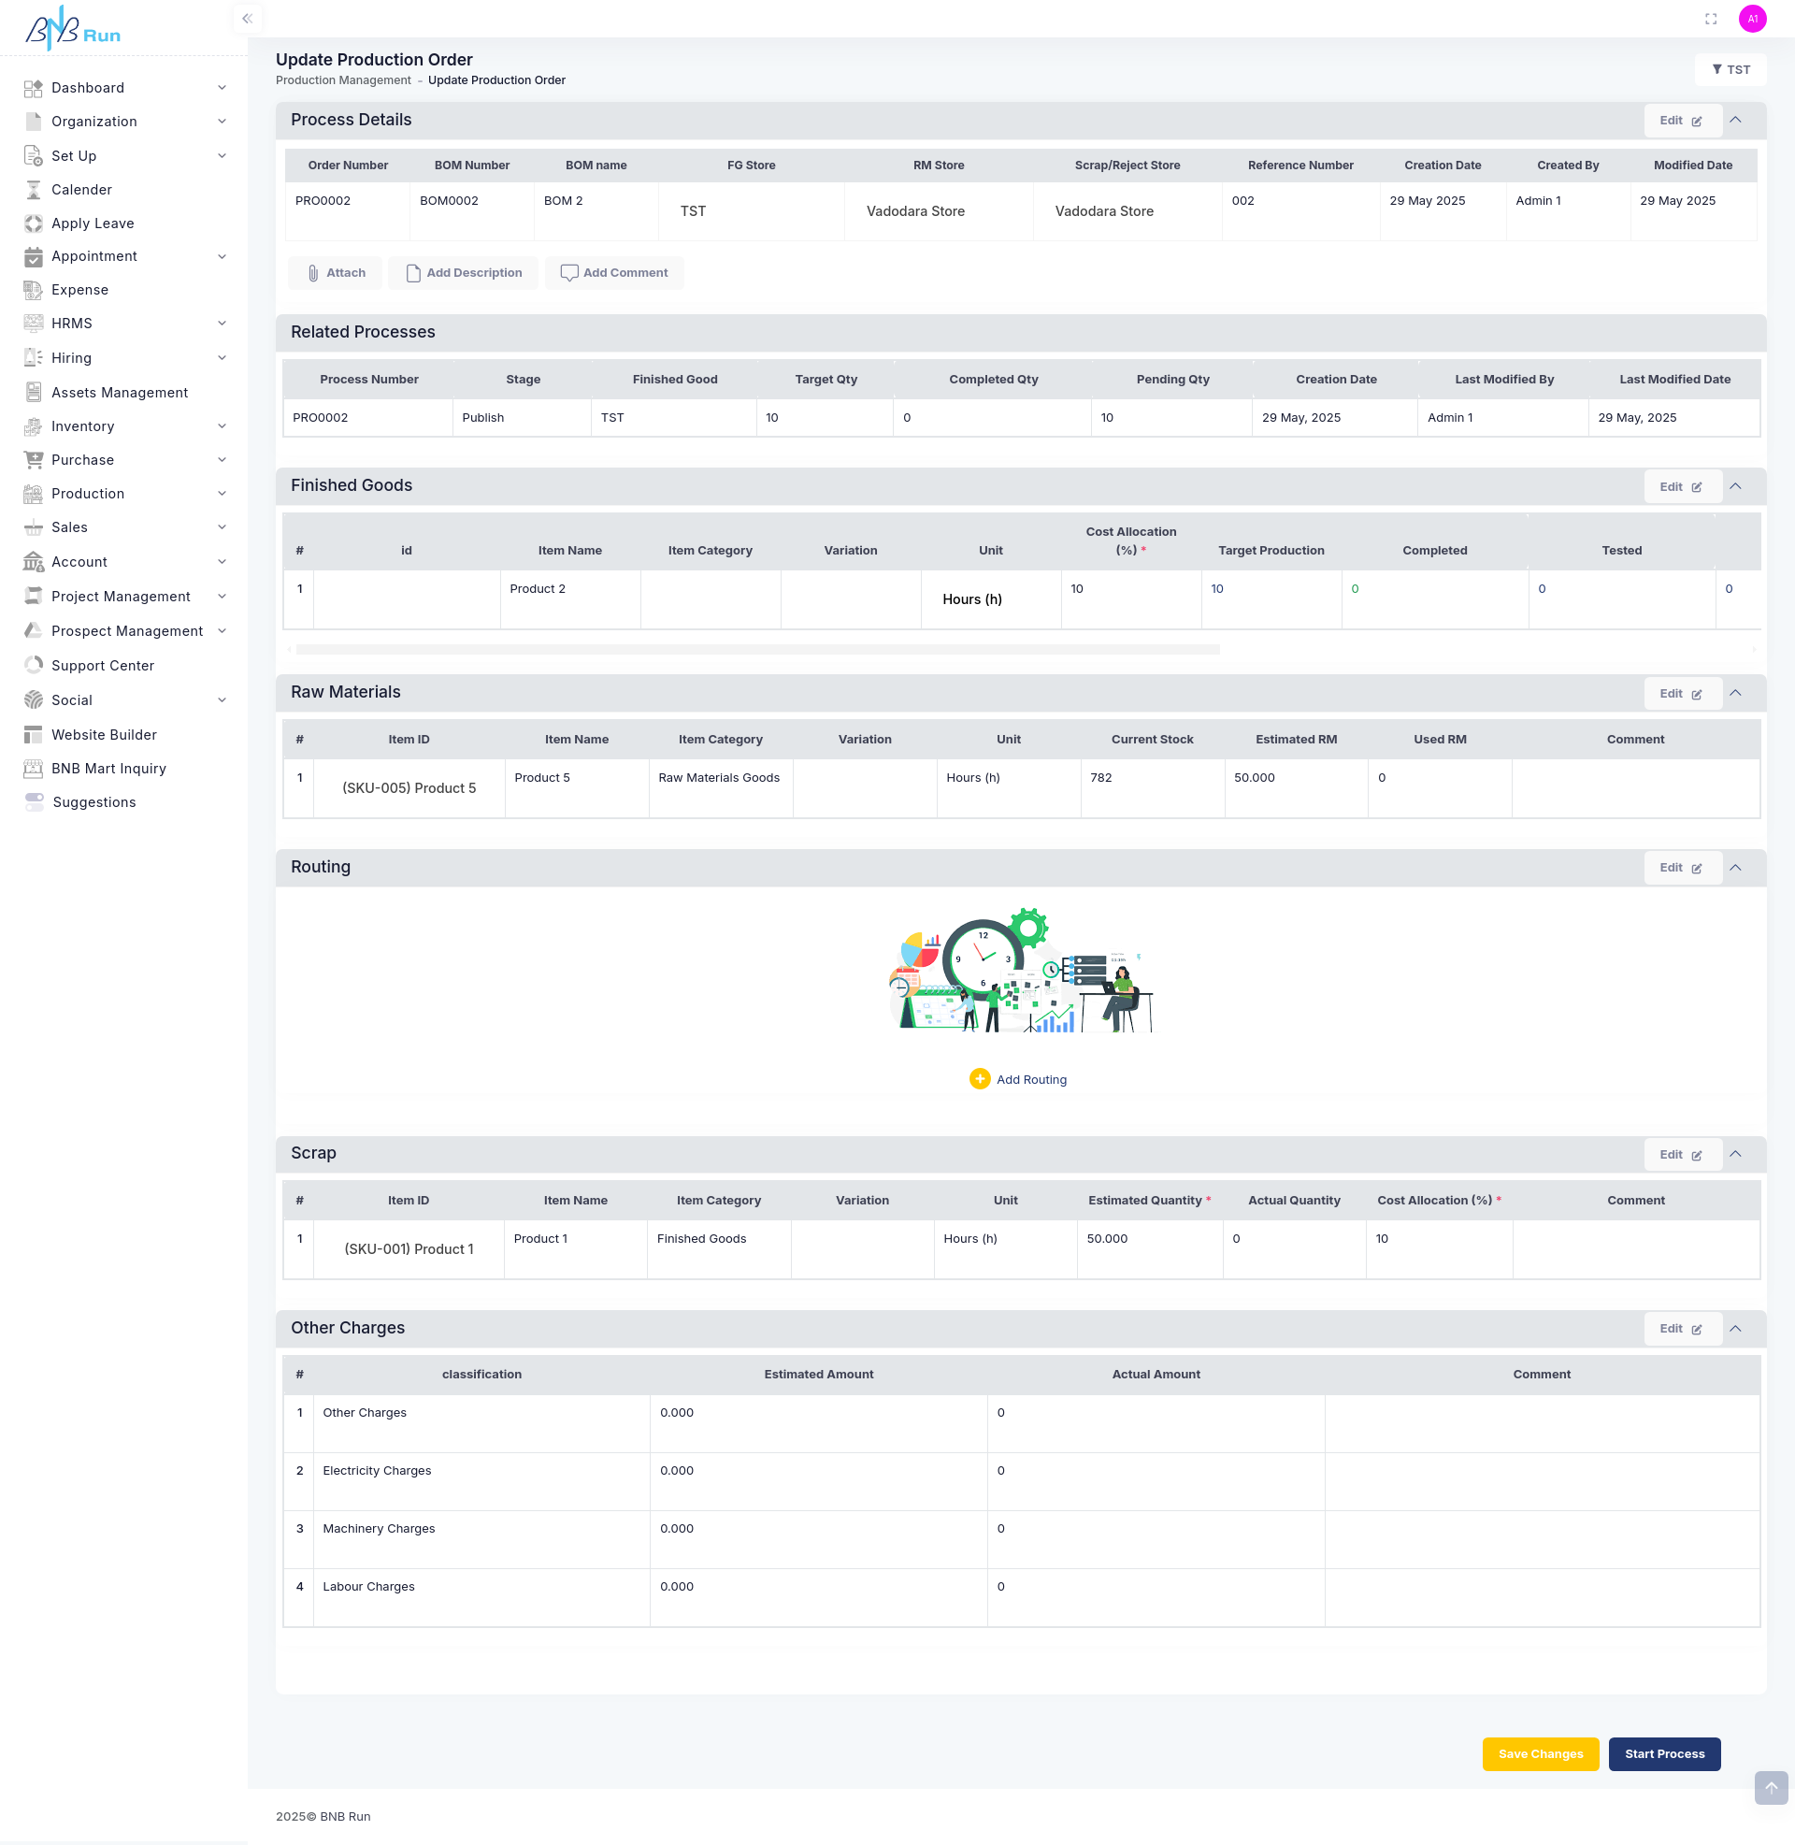This screenshot has width=1795, height=1845.
Task: Click the yellow plus Add Routing icon
Action: point(980,1078)
